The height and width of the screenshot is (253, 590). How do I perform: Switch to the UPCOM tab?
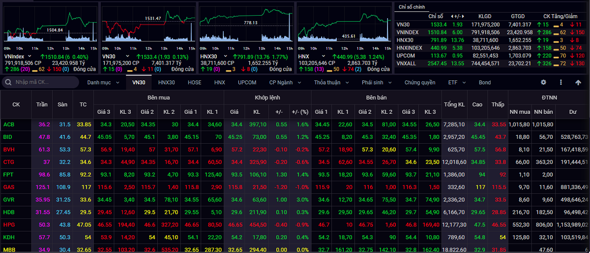click(x=247, y=82)
